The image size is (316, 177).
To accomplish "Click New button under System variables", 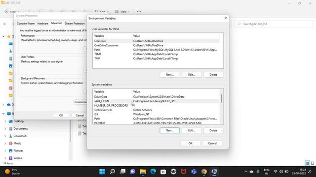I will coord(170,130).
